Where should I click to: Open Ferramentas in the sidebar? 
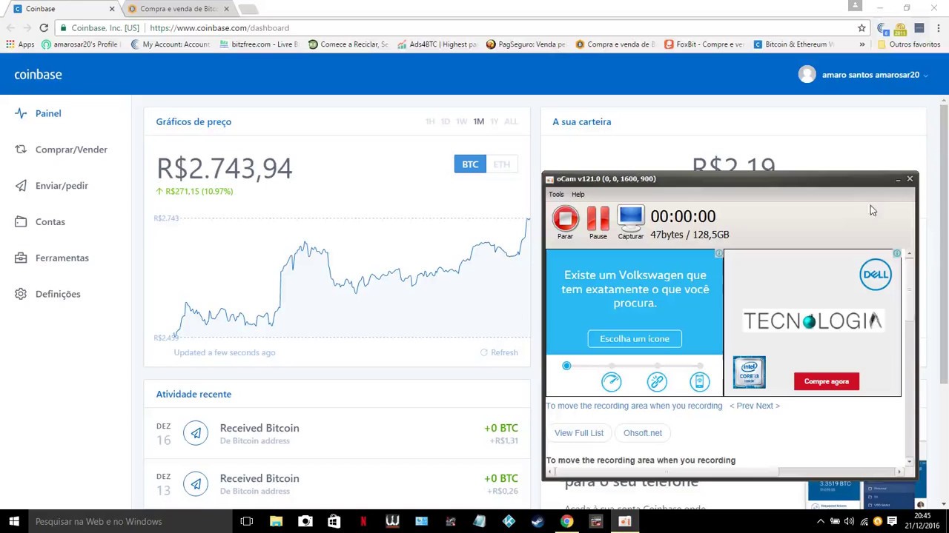click(52, 258)
